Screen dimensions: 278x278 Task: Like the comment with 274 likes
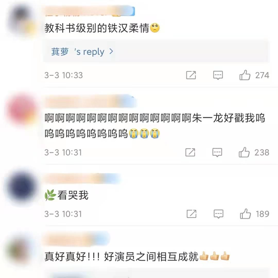pos(245,75)
